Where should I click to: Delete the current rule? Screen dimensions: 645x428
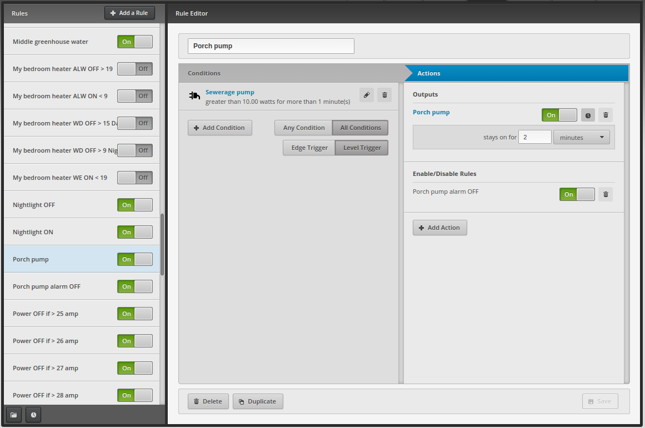208,401
